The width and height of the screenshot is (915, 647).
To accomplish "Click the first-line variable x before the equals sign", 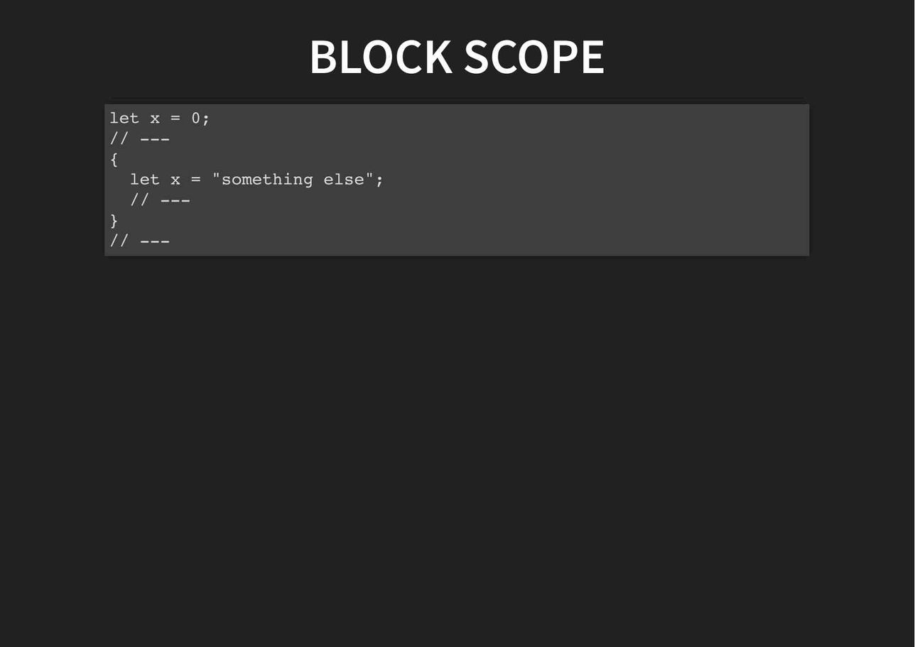I will (x=155, y=118).
